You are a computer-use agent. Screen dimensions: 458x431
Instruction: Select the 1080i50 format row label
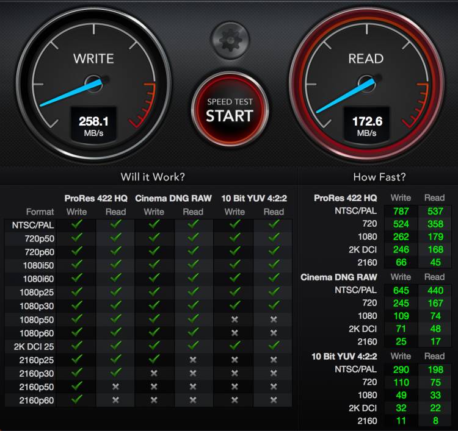click(38, 265)
